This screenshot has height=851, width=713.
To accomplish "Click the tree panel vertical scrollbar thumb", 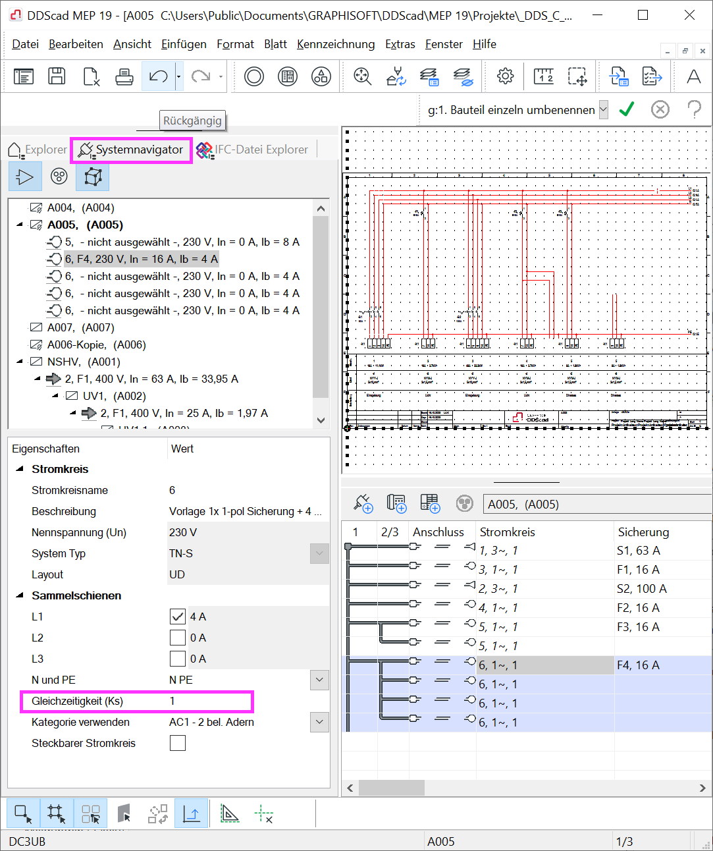I will (x=321, y=306).
